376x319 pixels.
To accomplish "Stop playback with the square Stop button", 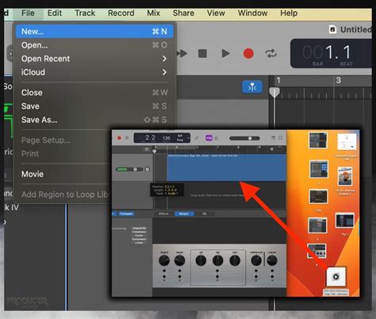I will pos(202,54).
